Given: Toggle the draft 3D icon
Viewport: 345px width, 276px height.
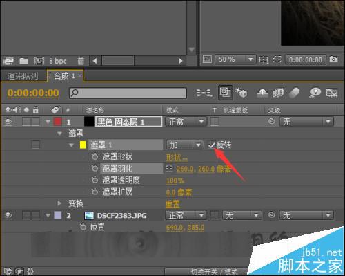Looking at the screenshot, I should pos(241,93).
